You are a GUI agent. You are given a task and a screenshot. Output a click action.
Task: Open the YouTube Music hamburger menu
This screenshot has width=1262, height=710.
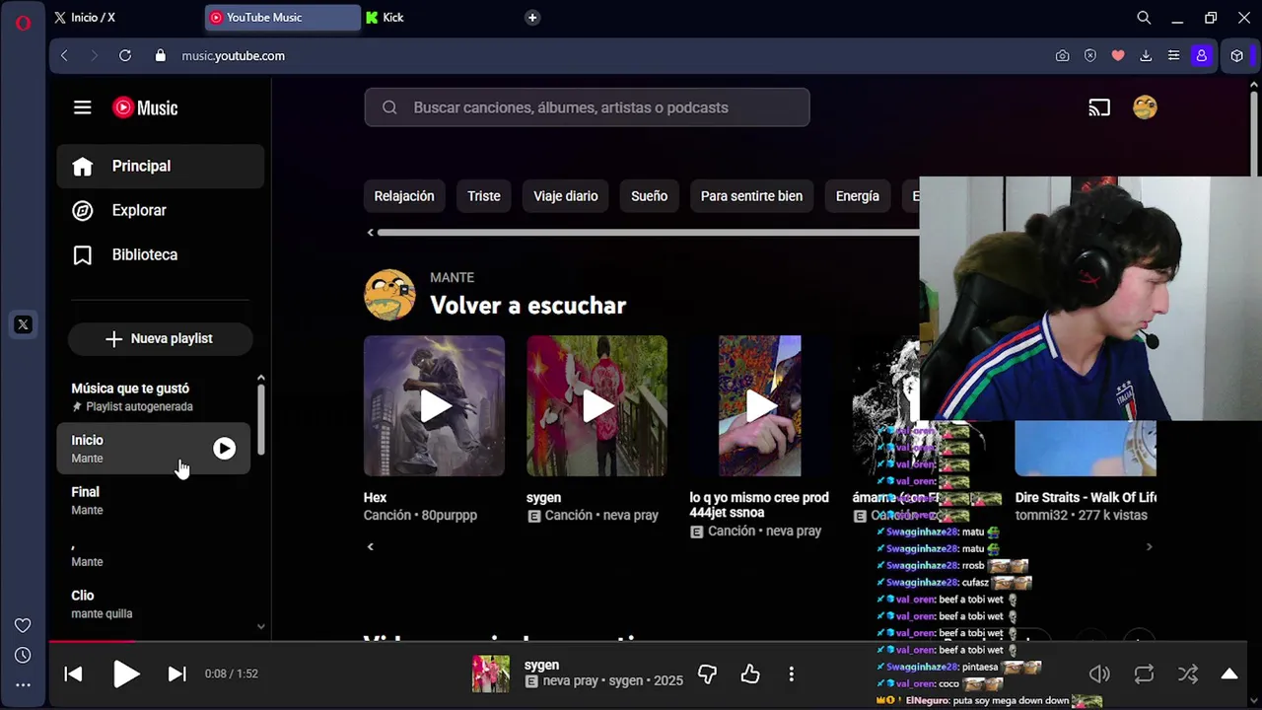point(83,107)
